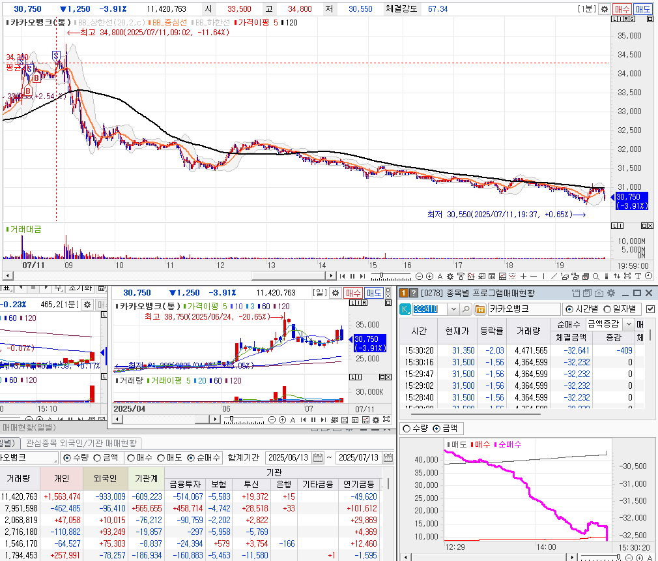Click the magnifier icon in main chart toolbar
Viewport: 658px width, 561px height.
click(x=596, y=276)
